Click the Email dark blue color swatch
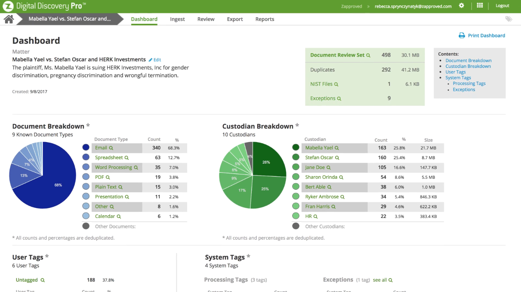Viewport: 521px width, 292px height. 86,148
